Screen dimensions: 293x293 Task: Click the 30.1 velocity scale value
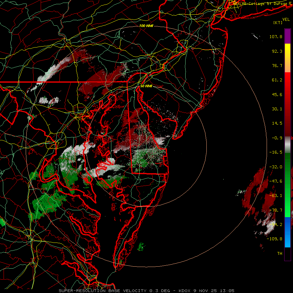[x=277, y=109]
